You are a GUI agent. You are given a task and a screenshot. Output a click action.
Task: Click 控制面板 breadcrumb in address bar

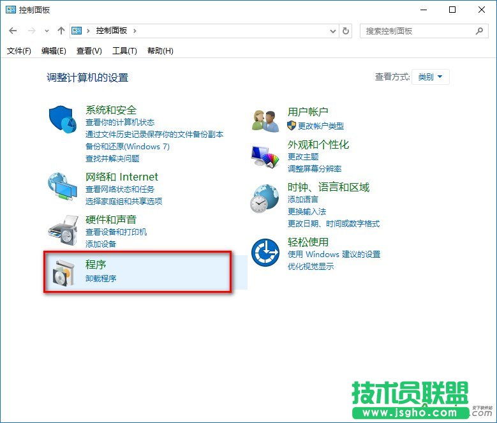click(112, 31)
